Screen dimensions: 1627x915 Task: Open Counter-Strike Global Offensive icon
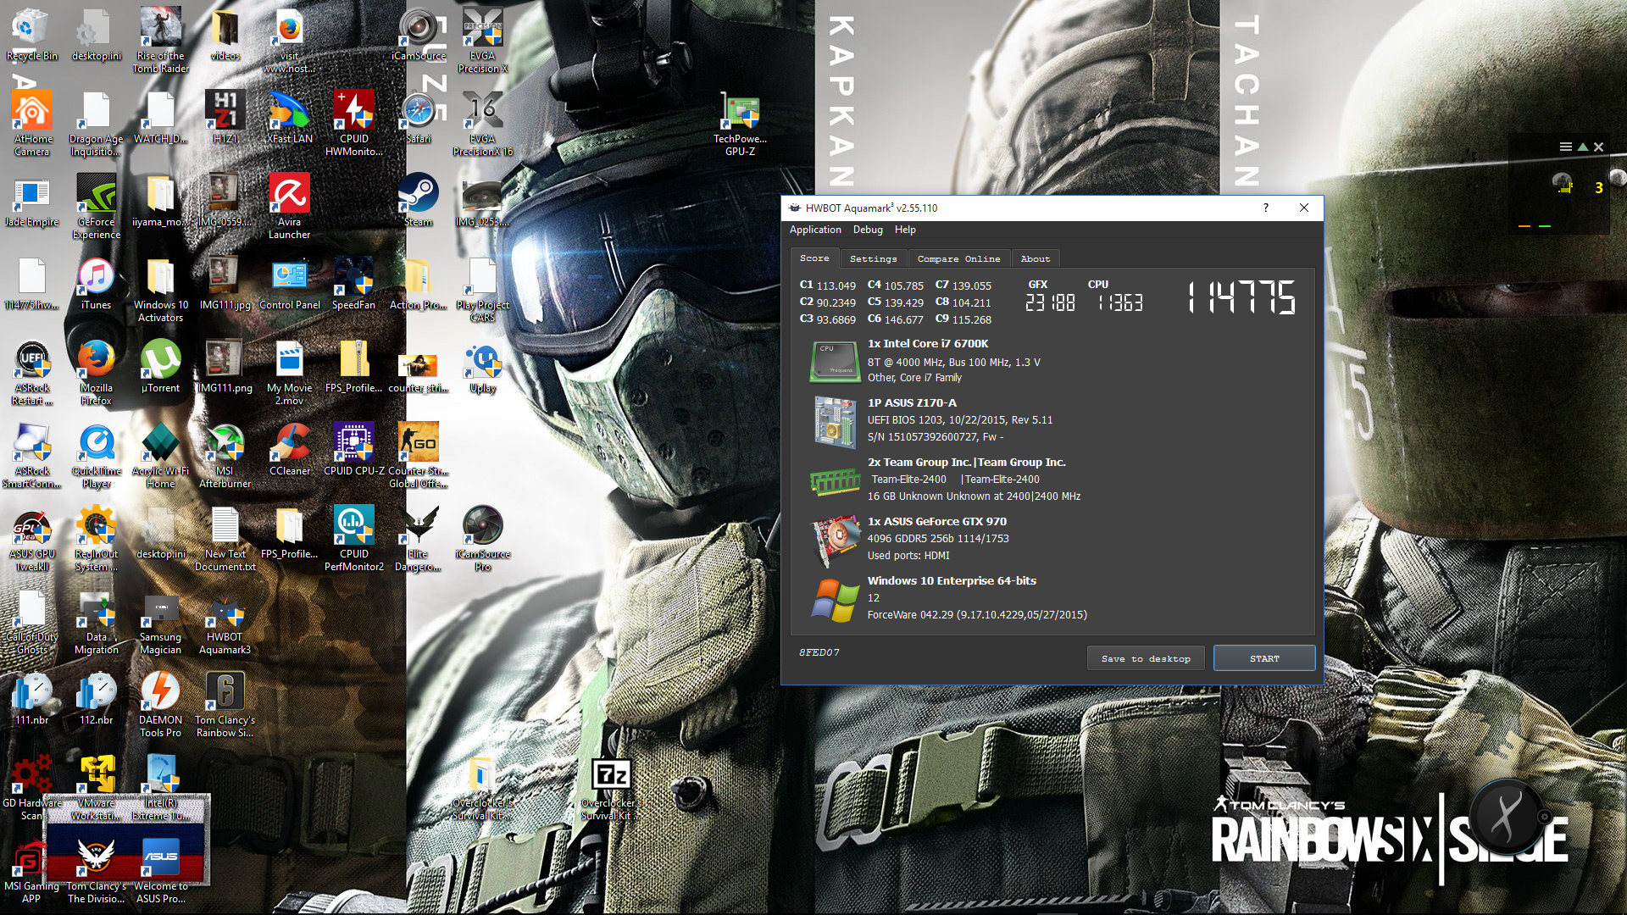click(x=419, y=456)
